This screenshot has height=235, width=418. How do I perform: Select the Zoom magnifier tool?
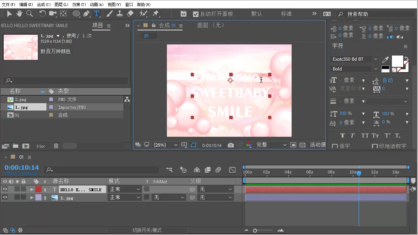coord(29,13)
